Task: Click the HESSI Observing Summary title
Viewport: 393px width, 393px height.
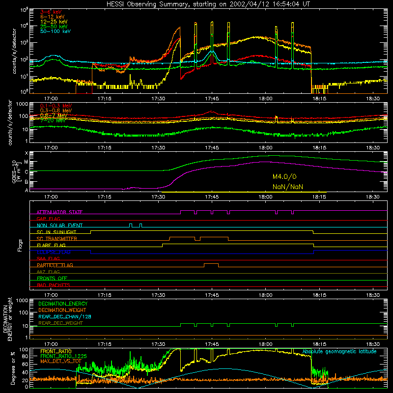Action: point(208,4)
